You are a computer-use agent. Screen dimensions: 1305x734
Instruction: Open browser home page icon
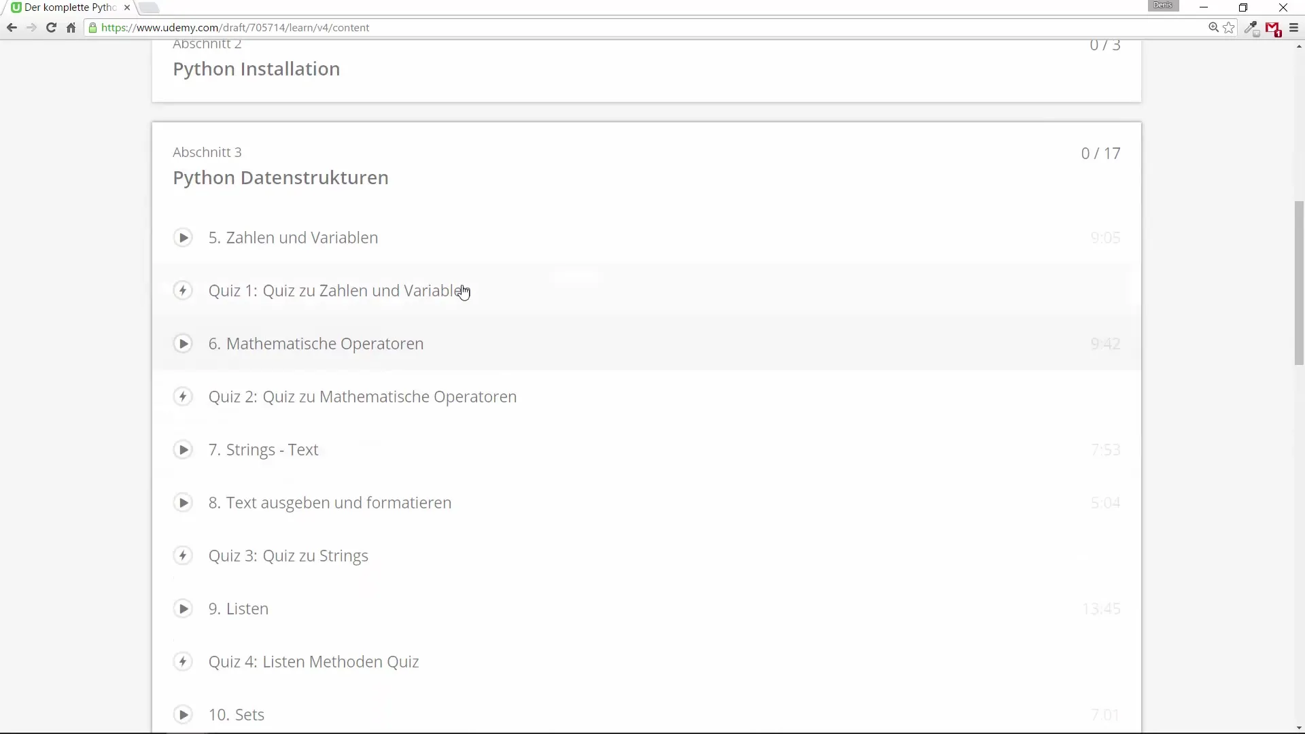[x=71, y=28]
